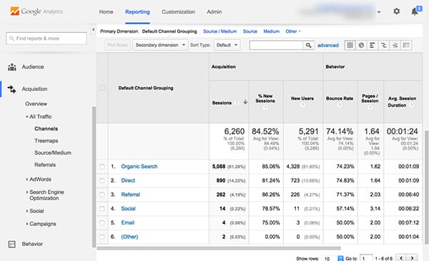Screen dimensions: 429x261
Task: Open the Show rows dropdown
Action: click(x=332, y=259)
